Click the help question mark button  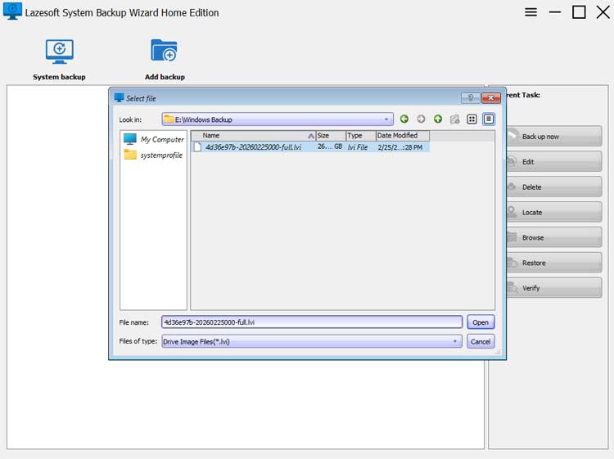[470, 98]
